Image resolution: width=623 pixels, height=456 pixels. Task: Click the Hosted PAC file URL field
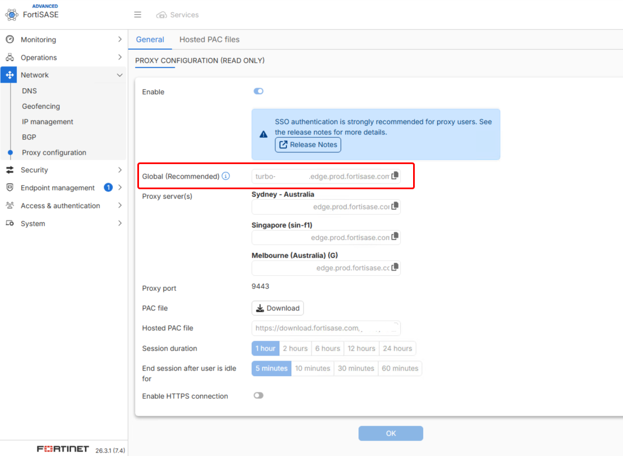326,328
